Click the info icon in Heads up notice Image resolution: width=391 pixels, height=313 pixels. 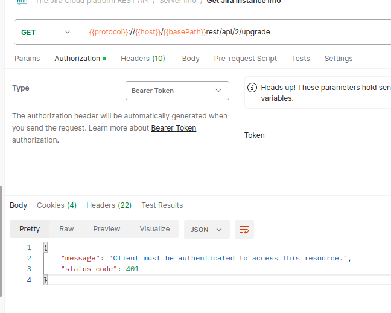coord(252,88)
